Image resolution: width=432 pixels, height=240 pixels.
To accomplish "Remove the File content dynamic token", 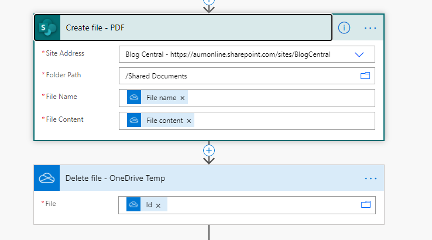I will pyautogui.click(x=188, y=121).
